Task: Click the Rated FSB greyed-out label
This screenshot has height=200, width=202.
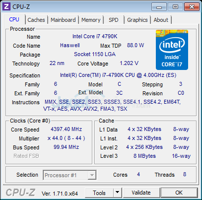Action: [26, 156]
